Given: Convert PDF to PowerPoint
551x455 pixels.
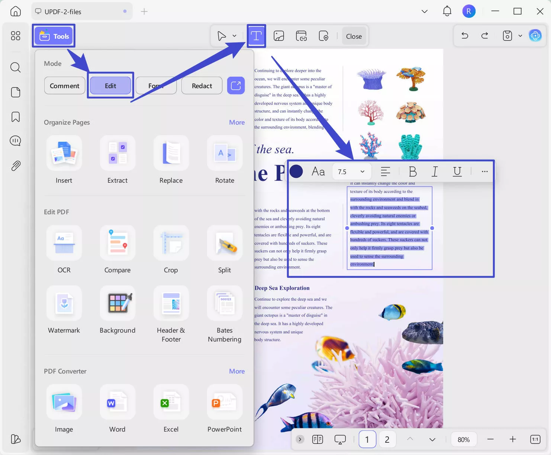Looking at the screenshot, I should coord(225,409).
